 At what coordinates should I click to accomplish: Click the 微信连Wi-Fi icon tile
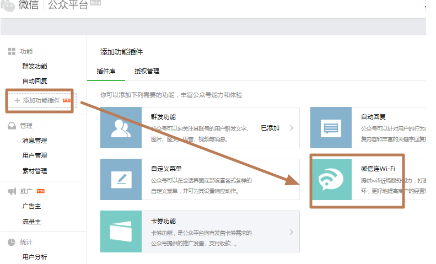pos(331,180)
